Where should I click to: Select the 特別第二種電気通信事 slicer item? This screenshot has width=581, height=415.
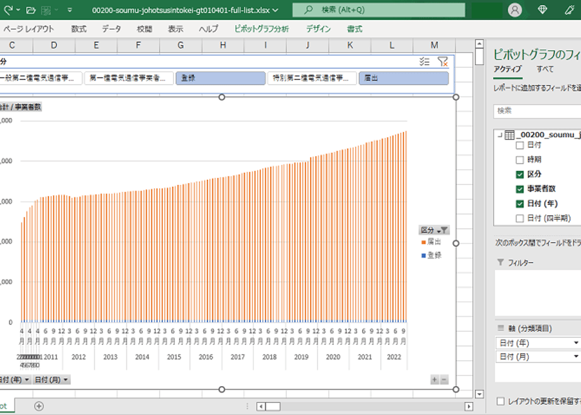point(312,78)
